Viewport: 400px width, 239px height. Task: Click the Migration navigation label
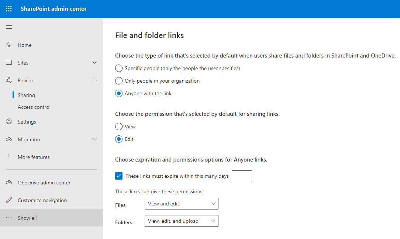29,139
